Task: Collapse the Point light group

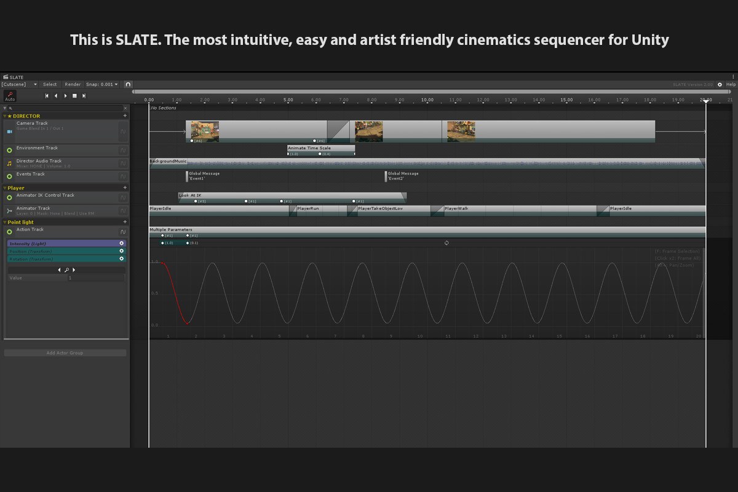Action: [x=6, y=222]
